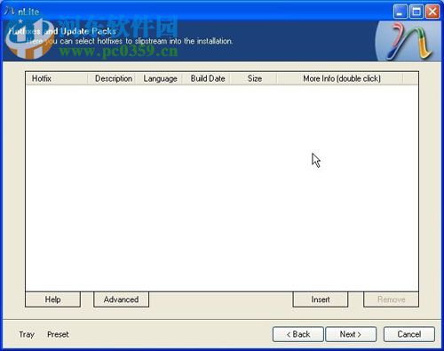444x351 pixels.
Task: Click the nLite title bar icon
Action: 9,12
